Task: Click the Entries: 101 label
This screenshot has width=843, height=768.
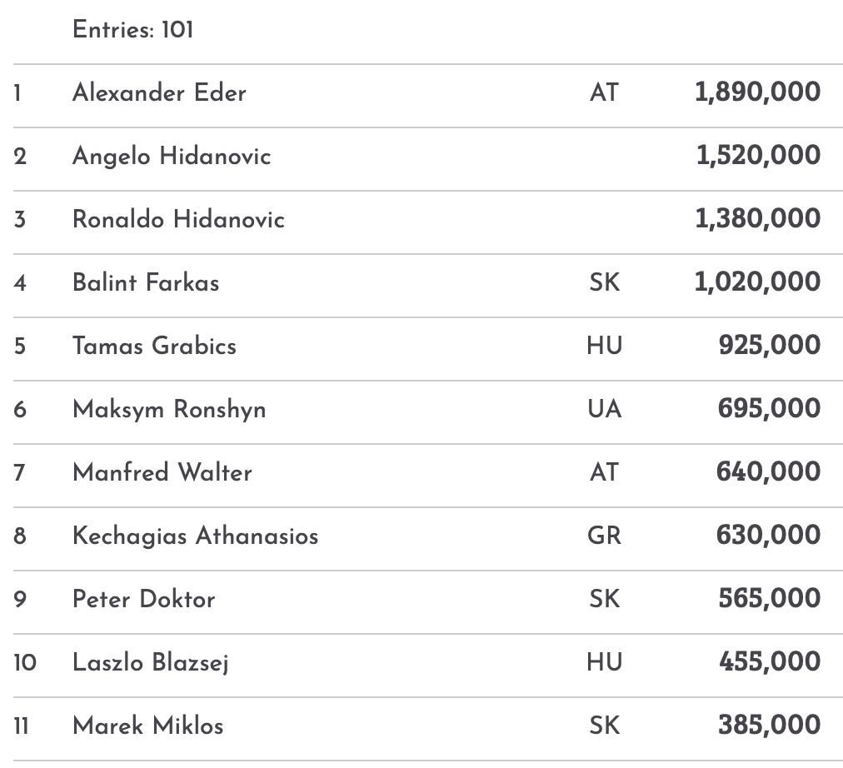Action: [132, 30]
